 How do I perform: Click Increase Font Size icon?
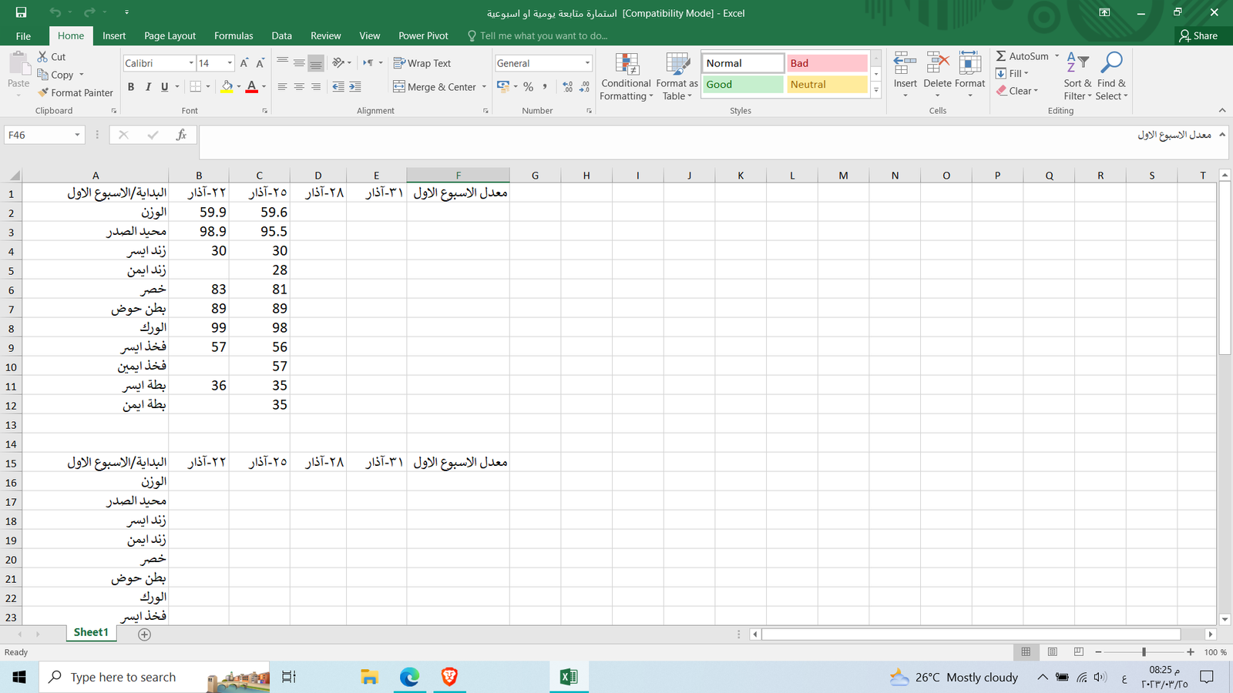click(244, 63)
